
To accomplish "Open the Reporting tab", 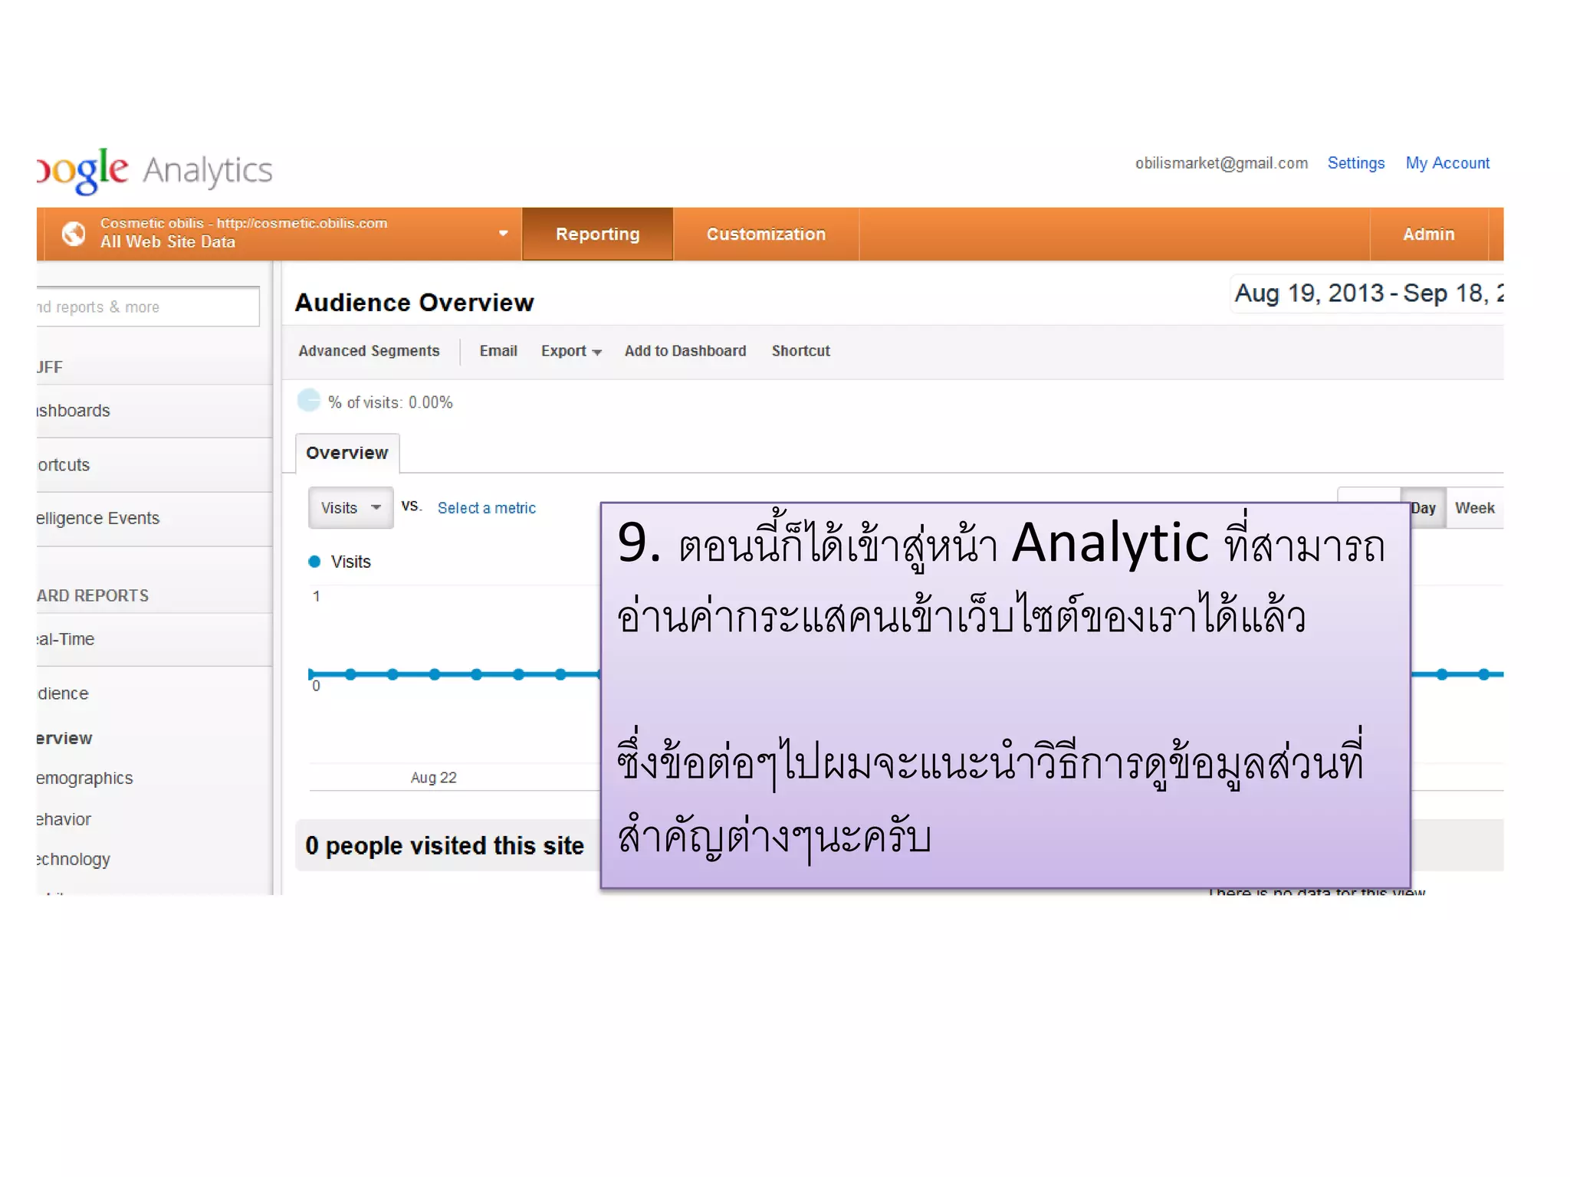I will [597, 234].
